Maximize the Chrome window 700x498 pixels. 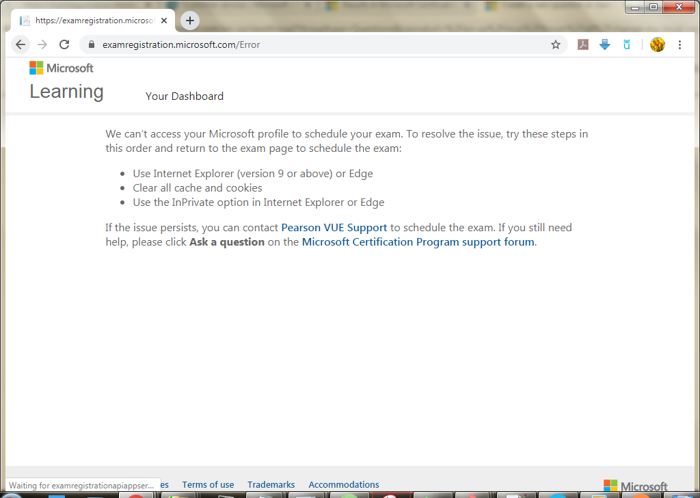click(653, 7)
